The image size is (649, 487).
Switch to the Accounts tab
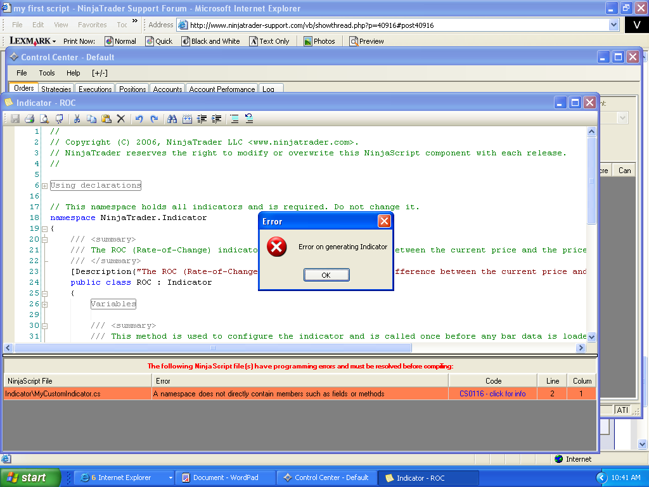[x=167, y=89]
